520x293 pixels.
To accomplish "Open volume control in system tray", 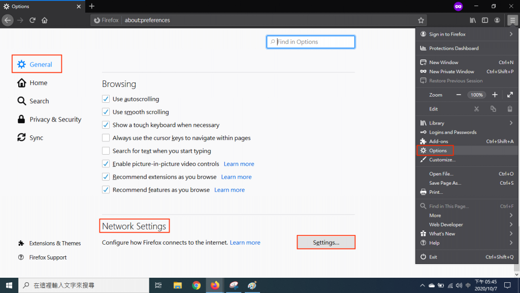I will coord(459,285).
